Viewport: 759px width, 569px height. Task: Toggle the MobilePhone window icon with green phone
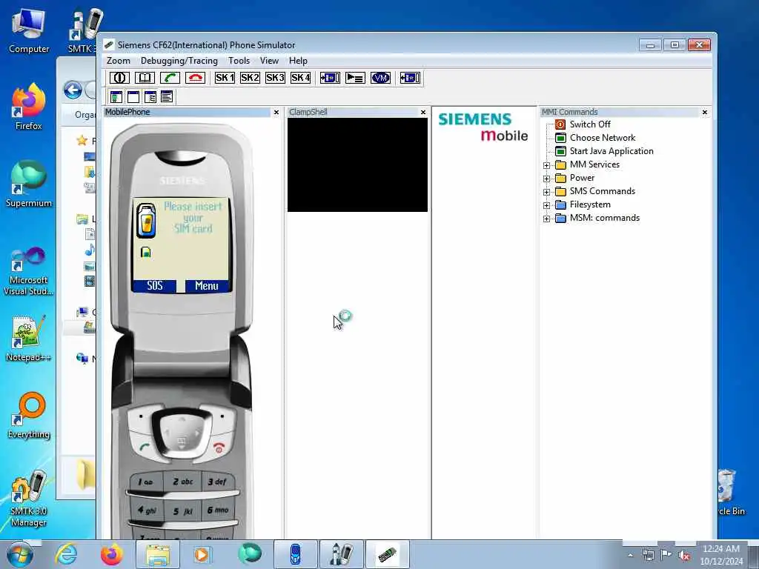coord(116,97)
